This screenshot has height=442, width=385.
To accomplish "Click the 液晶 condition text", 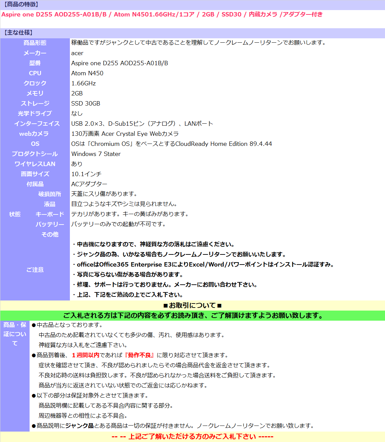I will [x=124, y=204].
